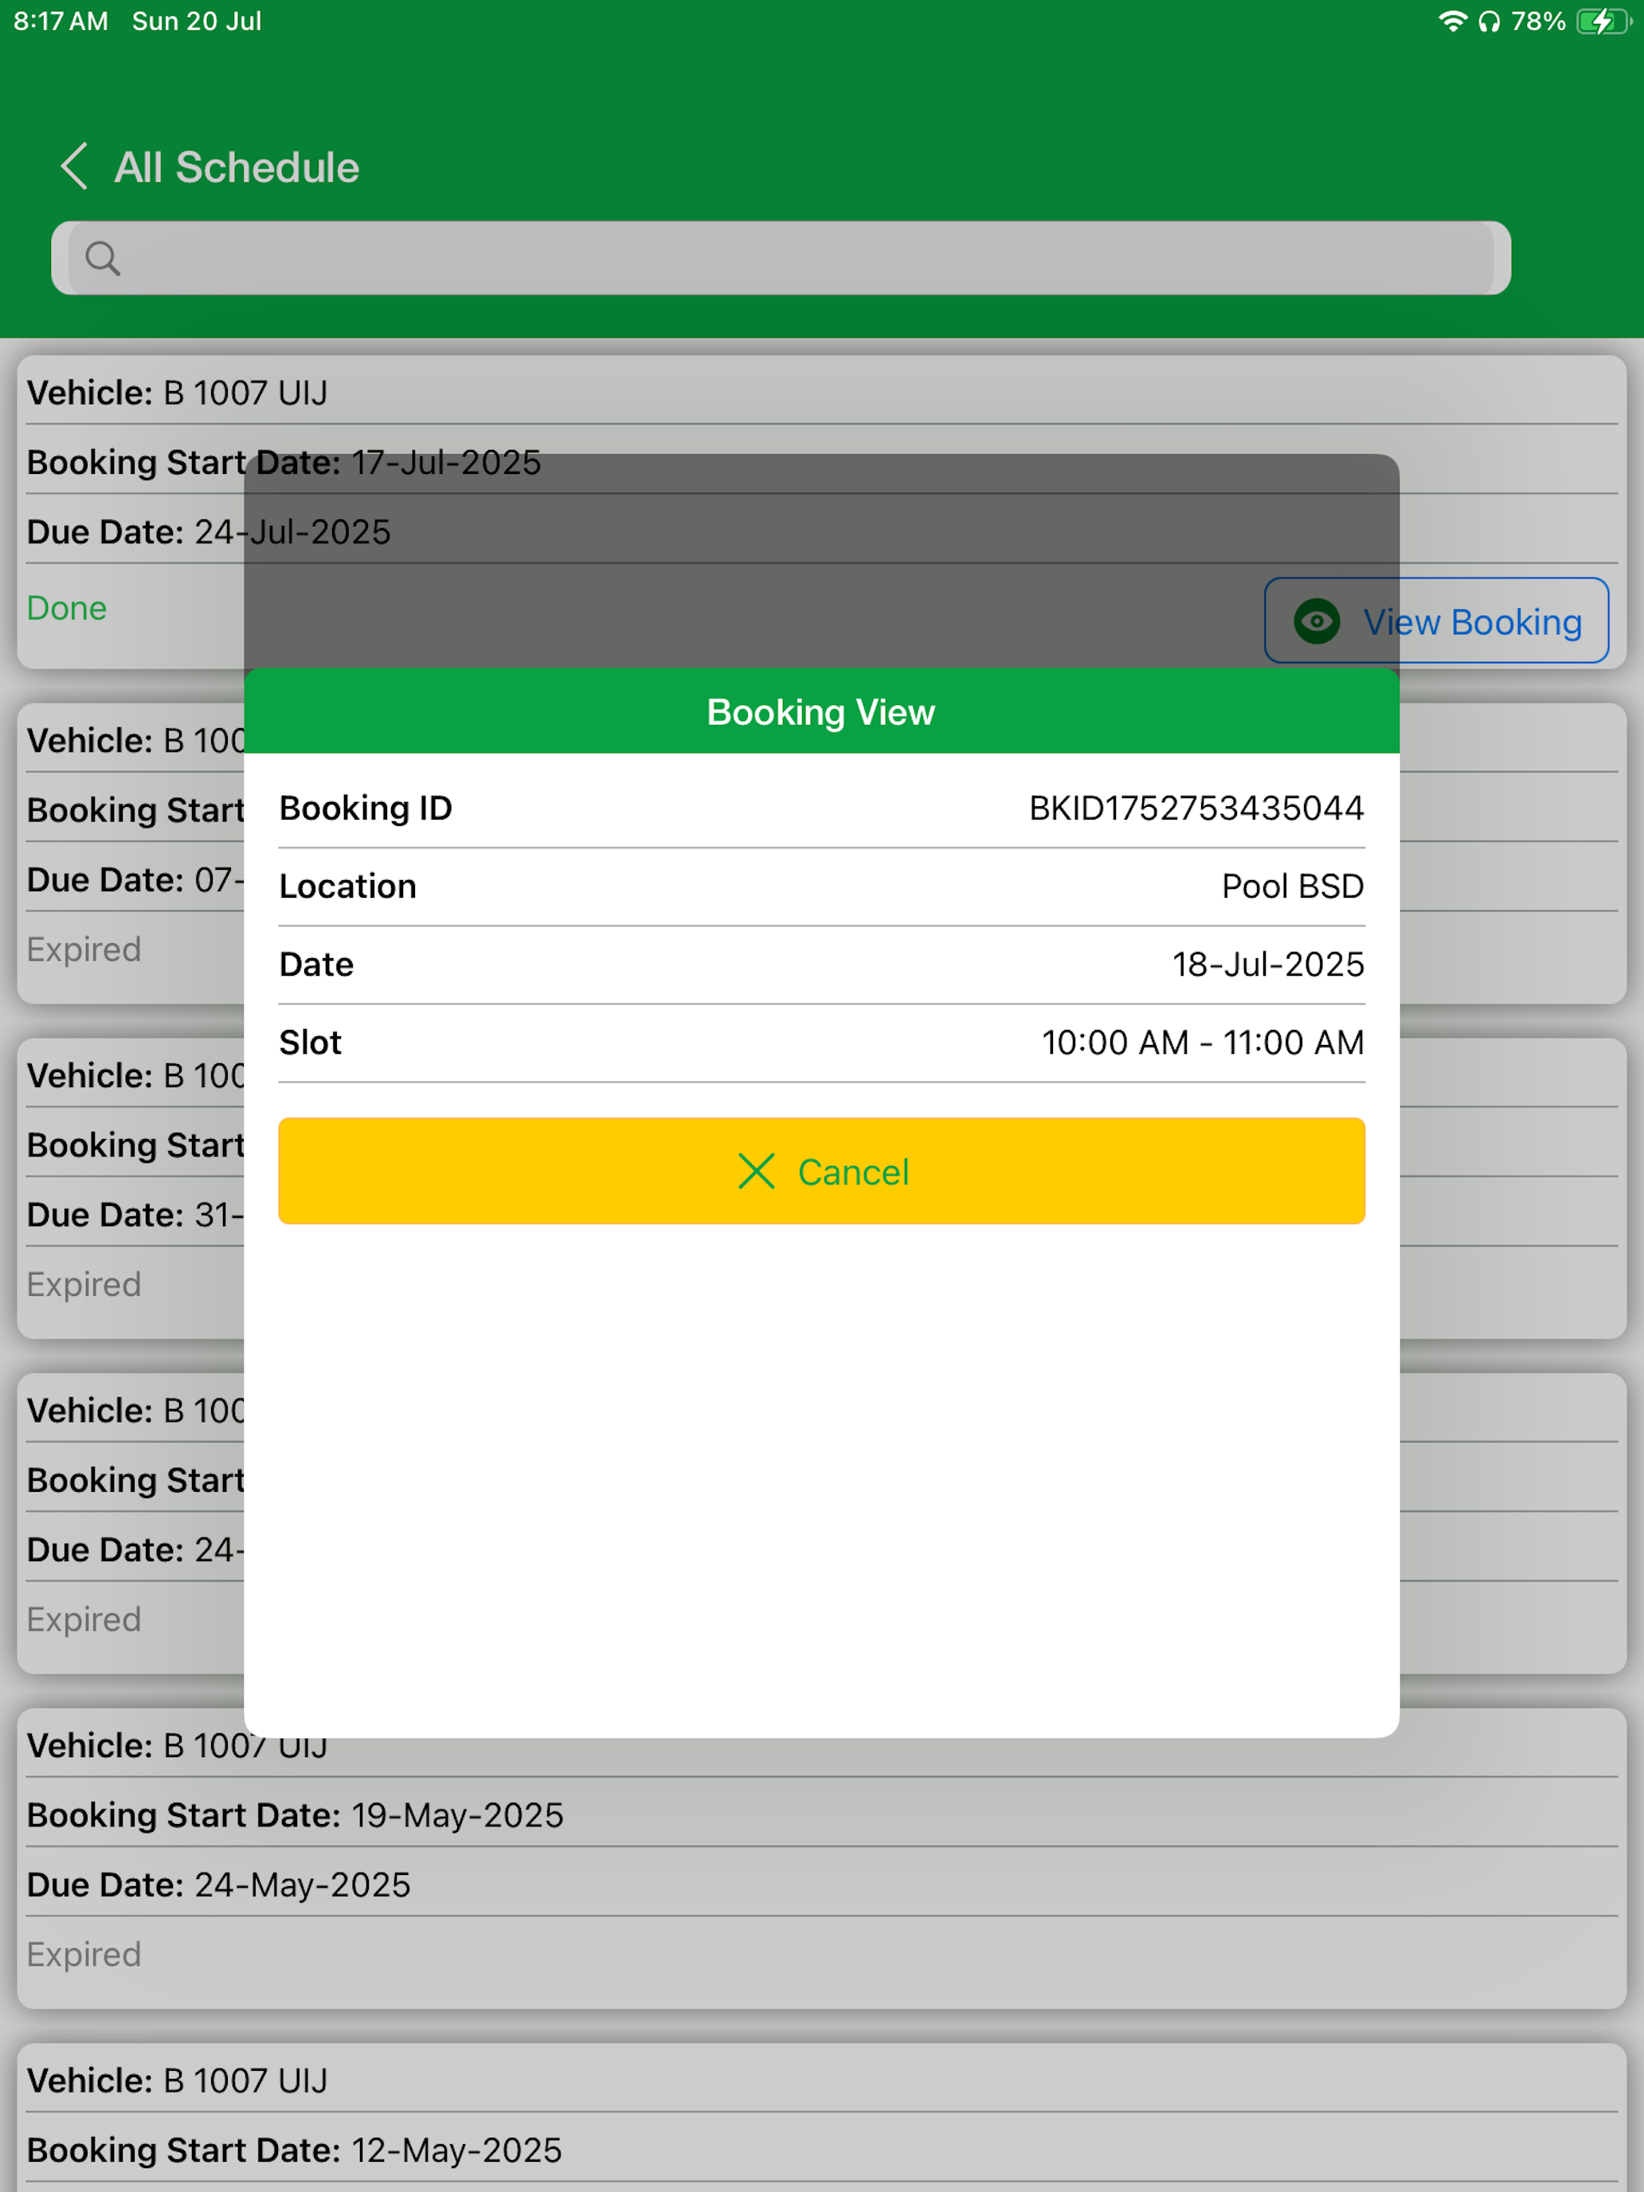The width and height of the screenshot is (1644, 2192).
Task: Click the Location label in dialog
Action: coord(348,886)
